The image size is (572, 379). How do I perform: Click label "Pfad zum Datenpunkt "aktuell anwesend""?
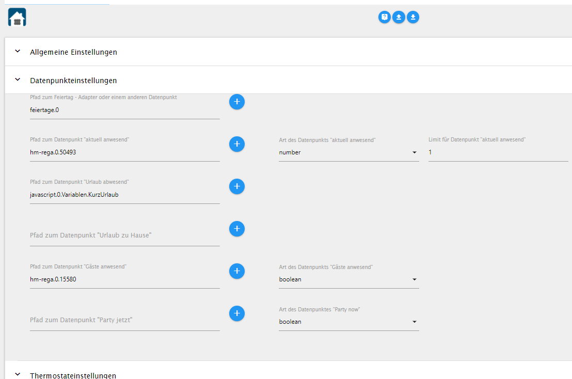80,140
